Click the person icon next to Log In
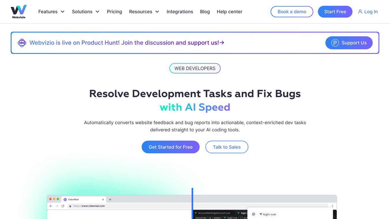 tap(360, 12)
